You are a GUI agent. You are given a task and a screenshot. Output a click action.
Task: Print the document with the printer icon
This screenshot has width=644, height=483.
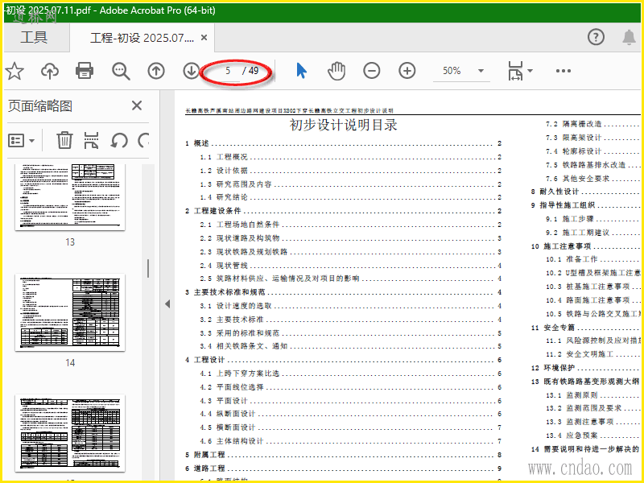85,71
